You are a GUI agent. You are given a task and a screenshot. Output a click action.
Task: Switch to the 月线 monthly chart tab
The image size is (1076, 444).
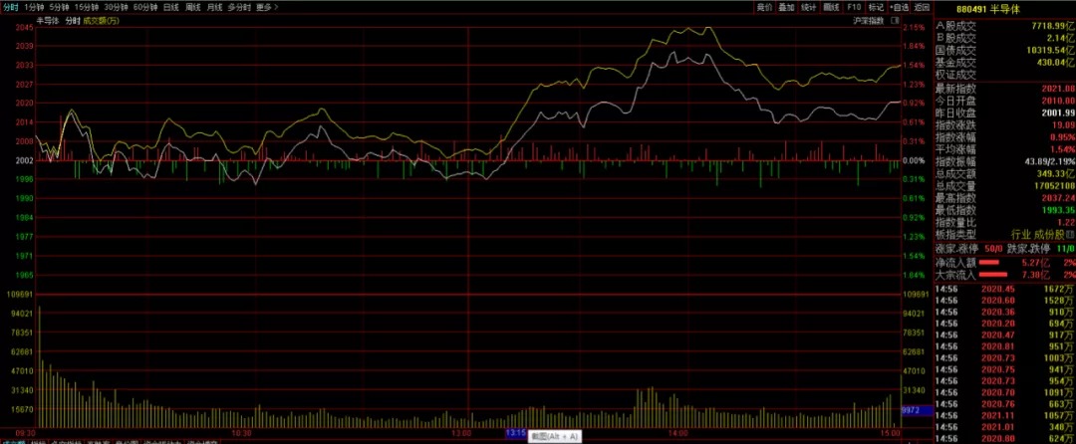click(x=214, y=7)
